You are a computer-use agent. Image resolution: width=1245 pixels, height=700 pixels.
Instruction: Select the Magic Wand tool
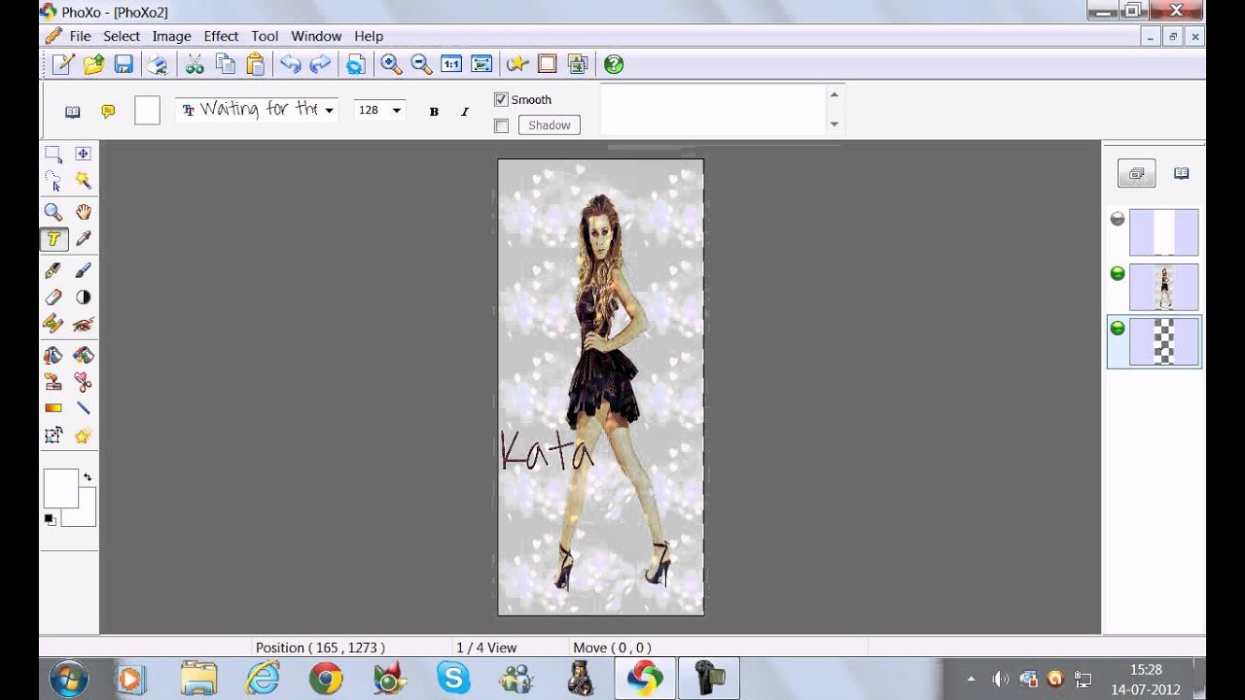click(84, 181)
